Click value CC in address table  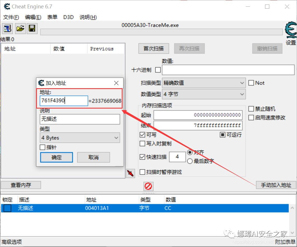(168, 208)
